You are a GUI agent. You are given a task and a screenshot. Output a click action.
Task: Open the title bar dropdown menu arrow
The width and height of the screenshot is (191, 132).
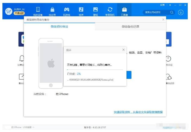pos(170,5)
